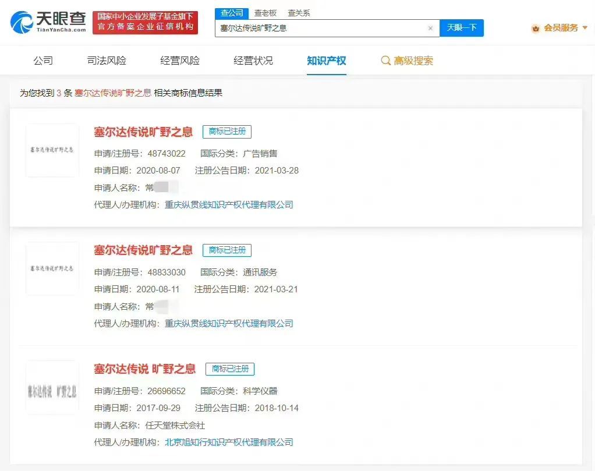Image resolution: width=595 pixels, height=471 pixels.
Task: Click 商标已注册 badge on 科学仪器 result
Action: 230,369
